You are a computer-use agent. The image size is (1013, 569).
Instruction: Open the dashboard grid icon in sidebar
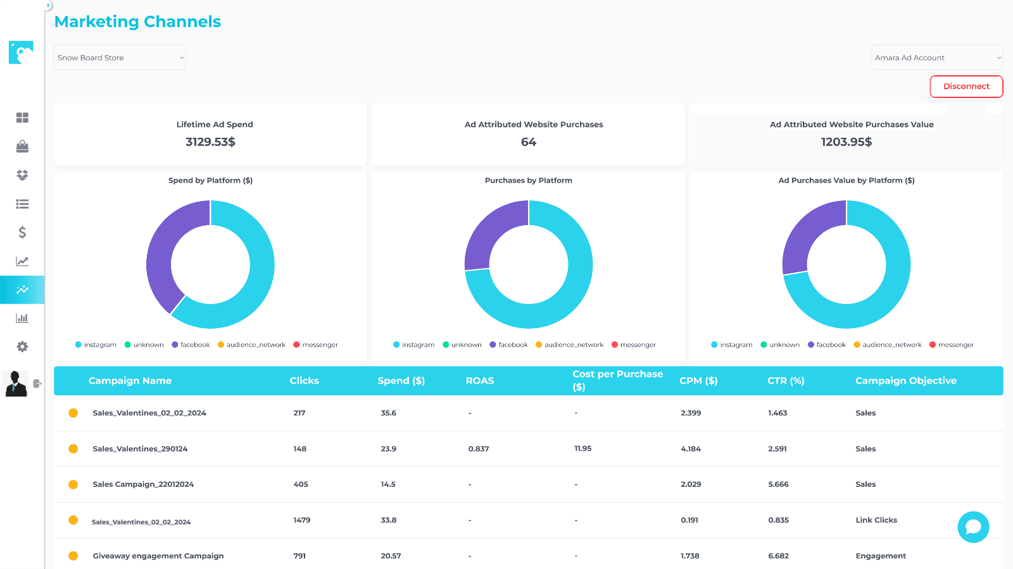[22, 118]
